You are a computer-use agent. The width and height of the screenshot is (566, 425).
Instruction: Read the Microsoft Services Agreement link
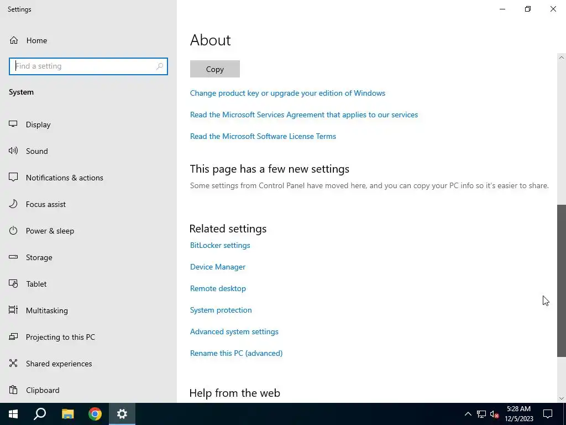(x=304, y=115)
